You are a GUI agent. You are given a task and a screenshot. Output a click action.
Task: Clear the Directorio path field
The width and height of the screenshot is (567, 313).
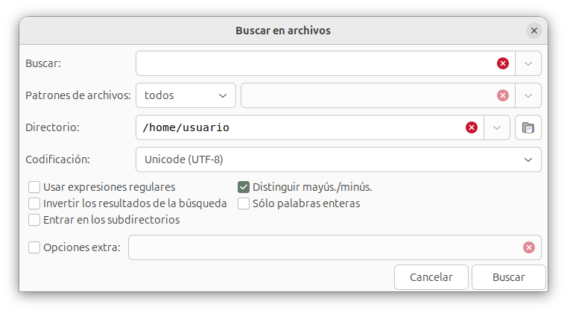(472, 127)
